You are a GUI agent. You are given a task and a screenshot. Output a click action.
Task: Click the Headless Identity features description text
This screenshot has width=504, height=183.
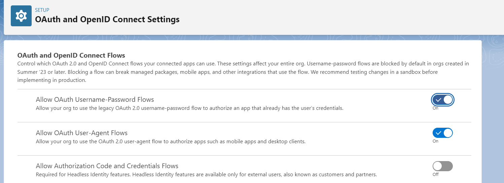pyautogui.click(x=206, y=175)
